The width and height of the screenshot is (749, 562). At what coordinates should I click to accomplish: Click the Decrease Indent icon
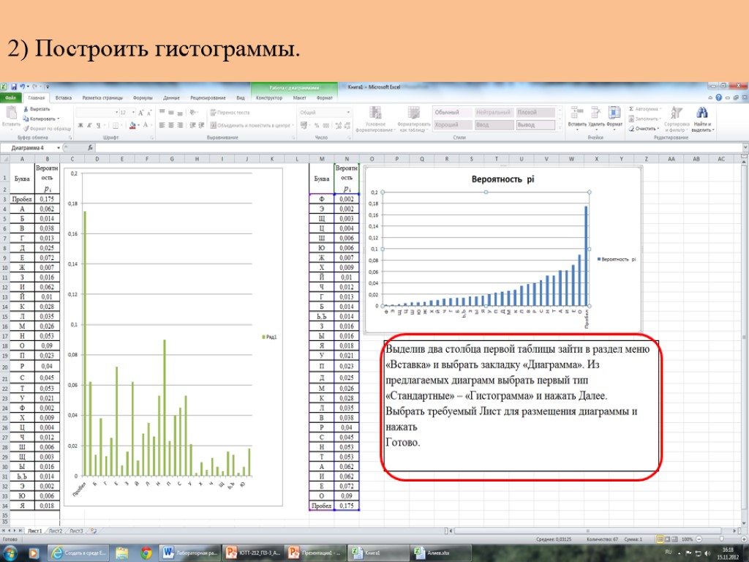pos(192,125)
